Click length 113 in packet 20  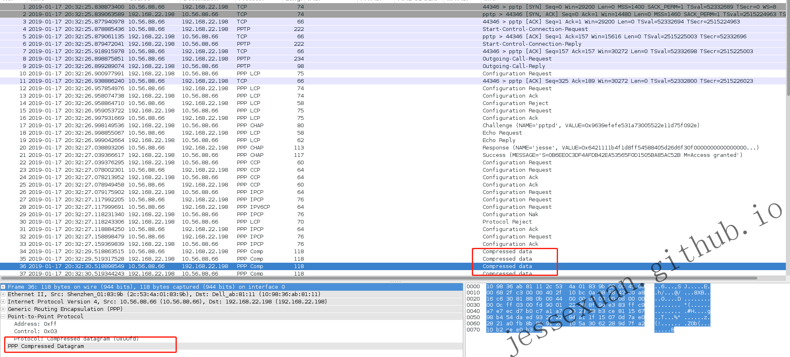click(299, 148)
